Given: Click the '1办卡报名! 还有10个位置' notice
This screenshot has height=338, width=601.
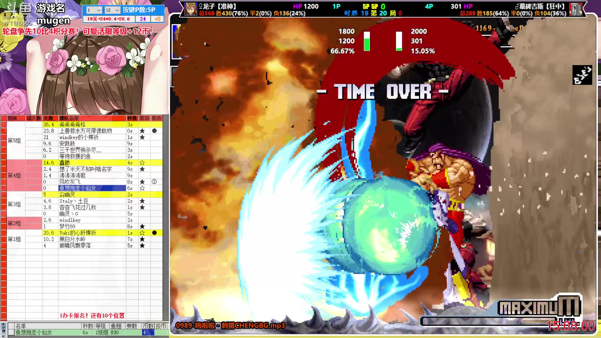Looking at the screenshot, I should point(92,315).
